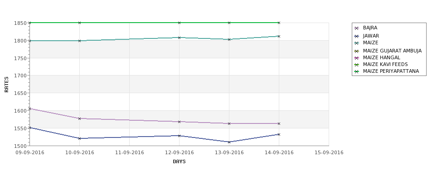The height and width of the screenshot is (194, 442).
Task: Click the green 1850 data point on 12-09-2016
Action: click(x=179, y=23)
